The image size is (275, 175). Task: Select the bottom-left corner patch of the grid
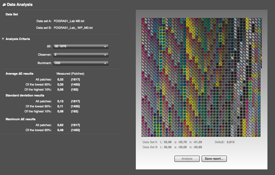[143, 136]
